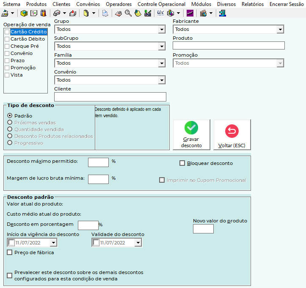Expand the Grupo dropdown
306x288 pixels.
(x=162, y=30)
